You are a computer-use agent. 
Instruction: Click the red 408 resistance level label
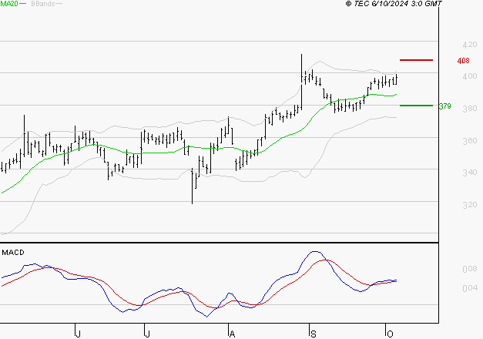click(463, 61)
